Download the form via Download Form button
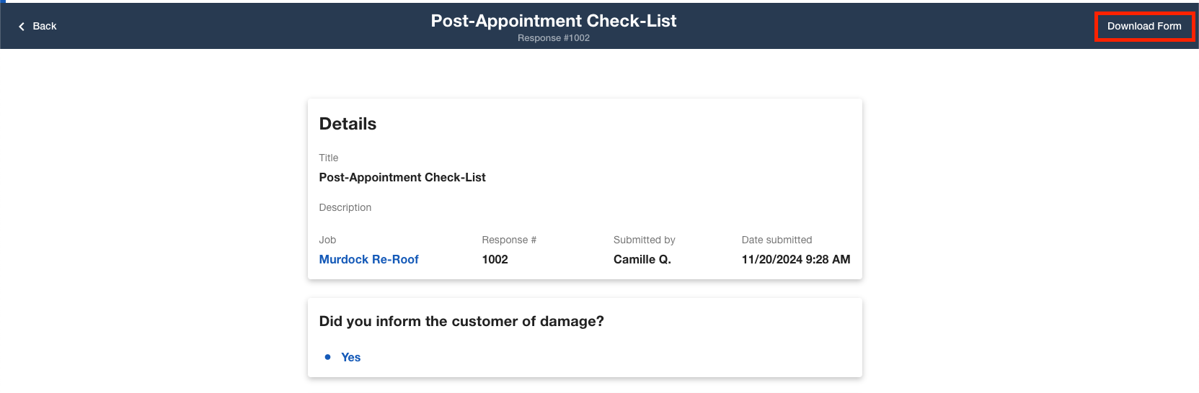The image size is (1199, 393). pyautogui.click(x=1144, y=26)
